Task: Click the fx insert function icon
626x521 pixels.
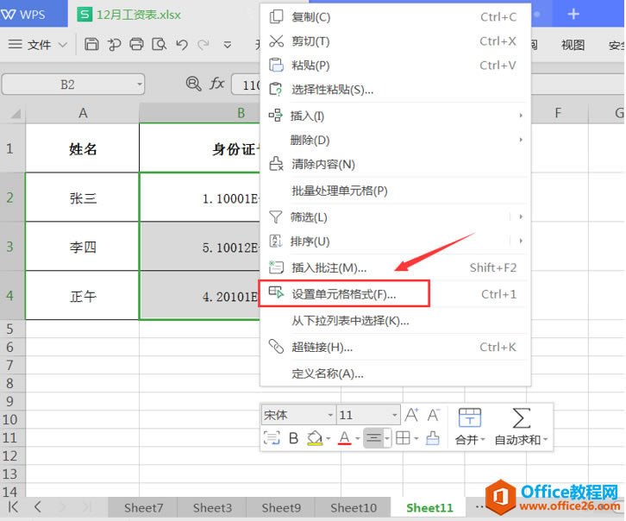Action: [216, 84]
